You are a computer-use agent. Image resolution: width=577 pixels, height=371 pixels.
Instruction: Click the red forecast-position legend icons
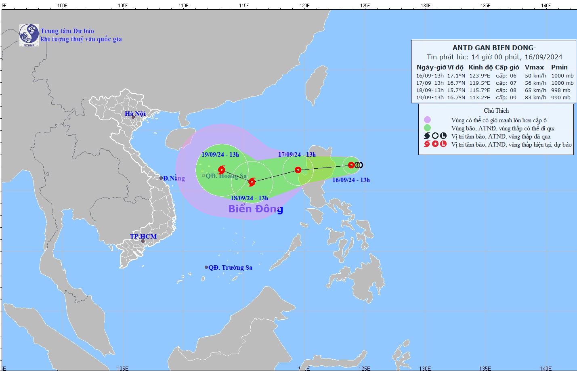(x=435, y=144)
